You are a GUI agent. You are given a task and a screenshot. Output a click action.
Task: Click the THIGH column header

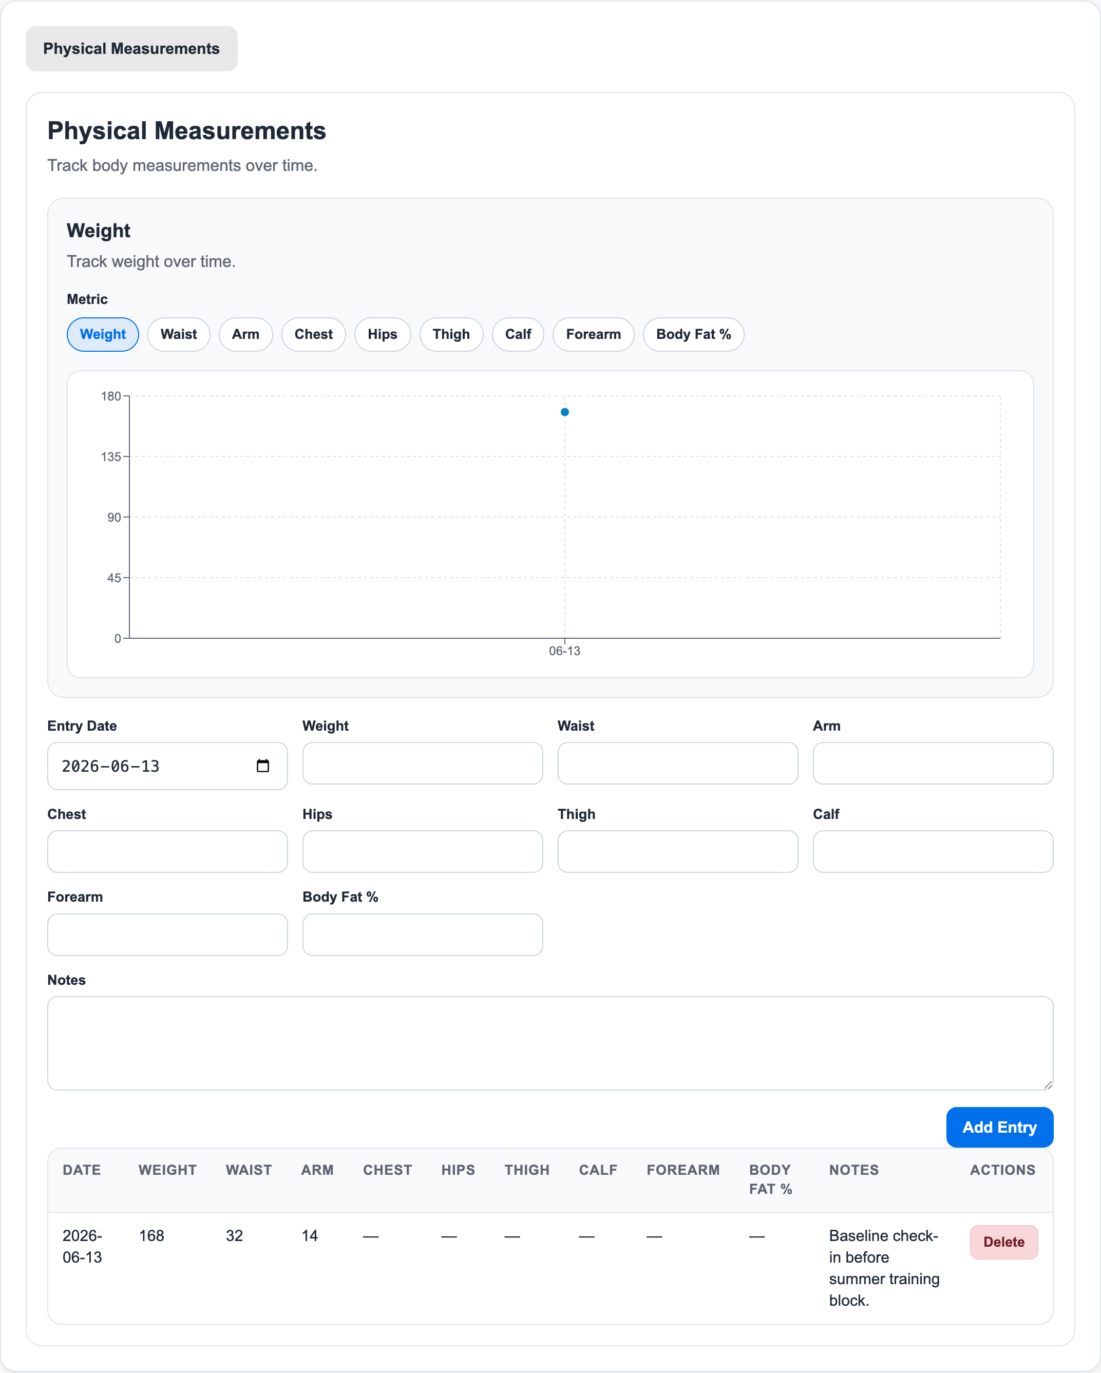click(526, 1170)
